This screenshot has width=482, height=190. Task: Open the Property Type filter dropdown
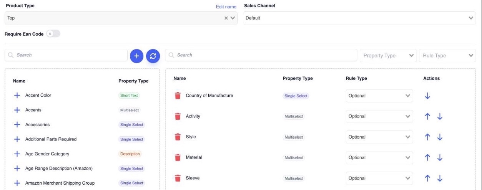pos(388,56)
